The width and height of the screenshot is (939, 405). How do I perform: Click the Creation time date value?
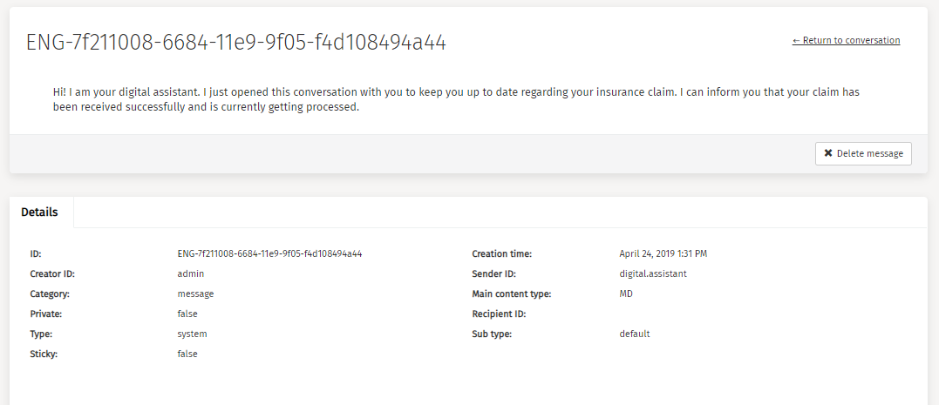(663, 254)
